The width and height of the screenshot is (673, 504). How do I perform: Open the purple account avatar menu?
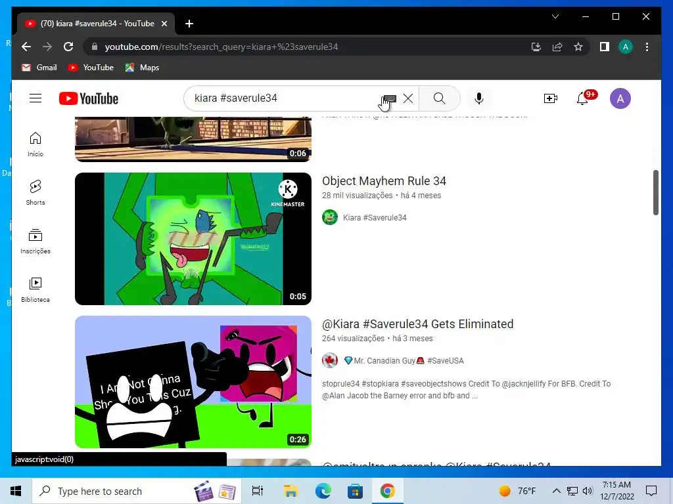click(620, 98)
